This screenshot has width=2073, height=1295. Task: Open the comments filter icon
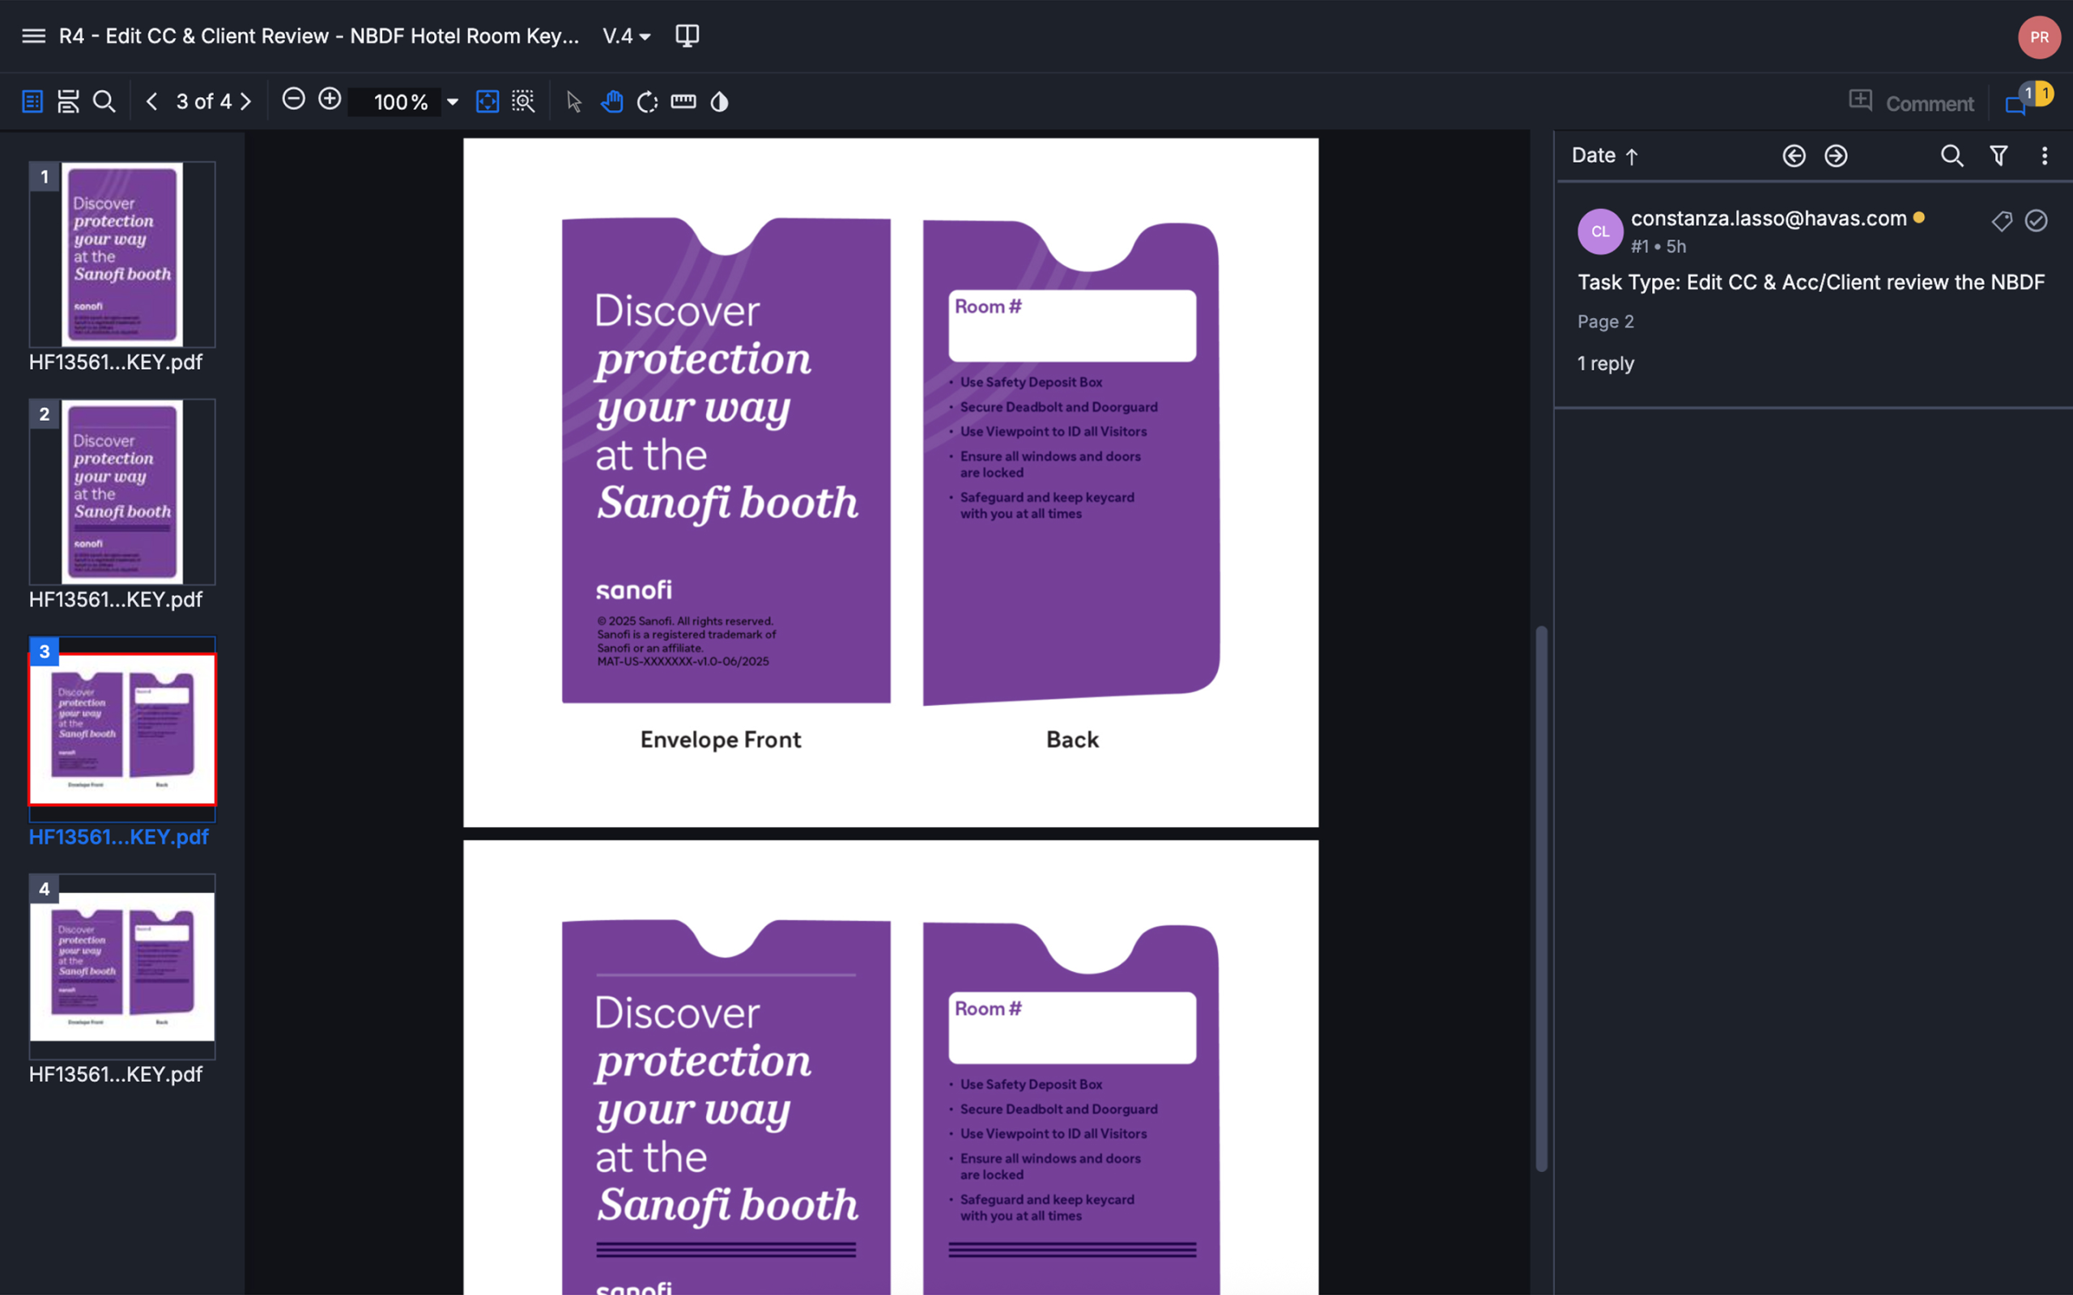pyautogui.click(x=1999, y=156)
